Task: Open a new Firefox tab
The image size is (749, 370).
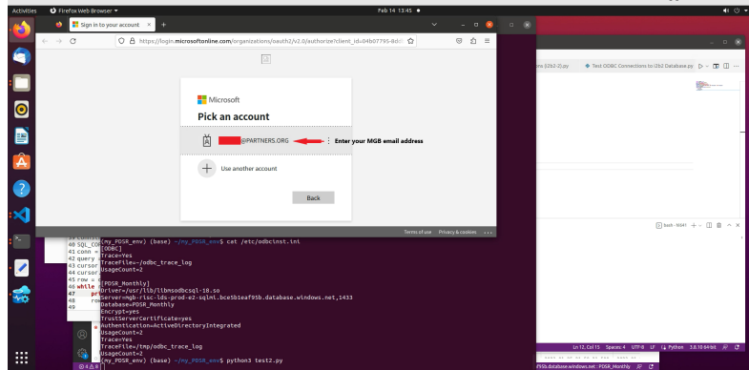Action: tap(163, 25)
